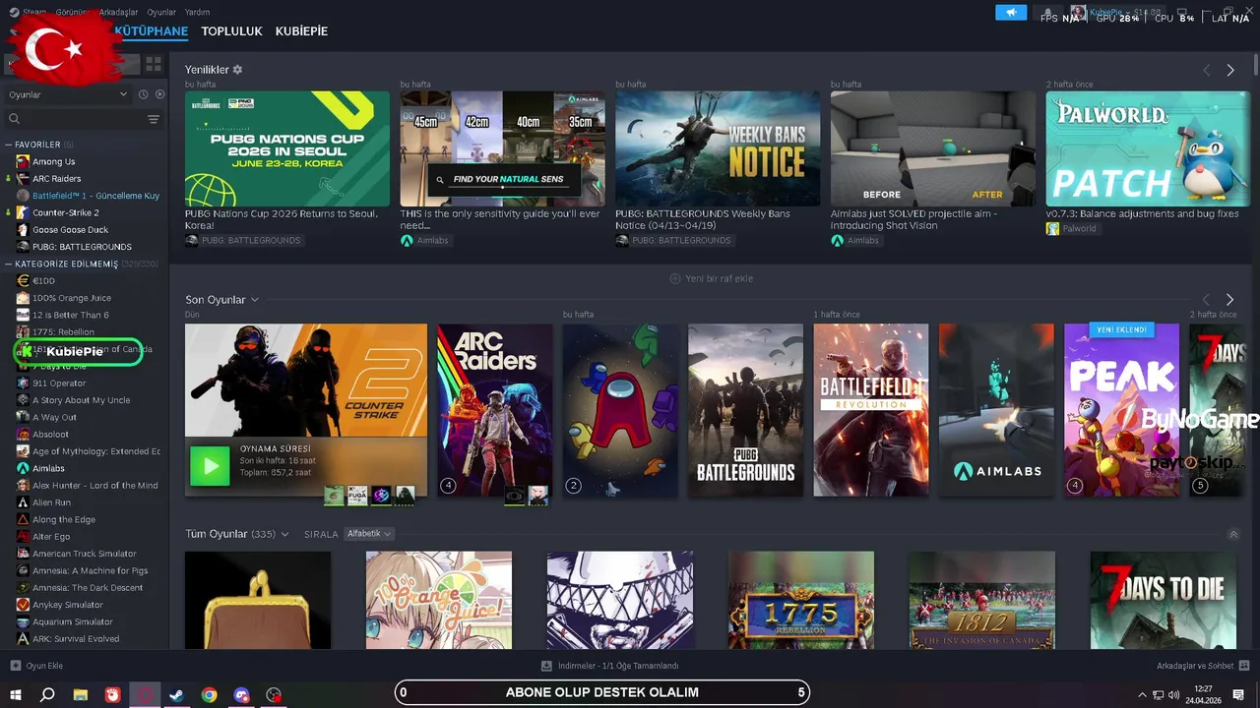This screenshot has width=1260, height=708.
Task: Open File Explorer from taskbar
Action: click(x=81, y=695)
